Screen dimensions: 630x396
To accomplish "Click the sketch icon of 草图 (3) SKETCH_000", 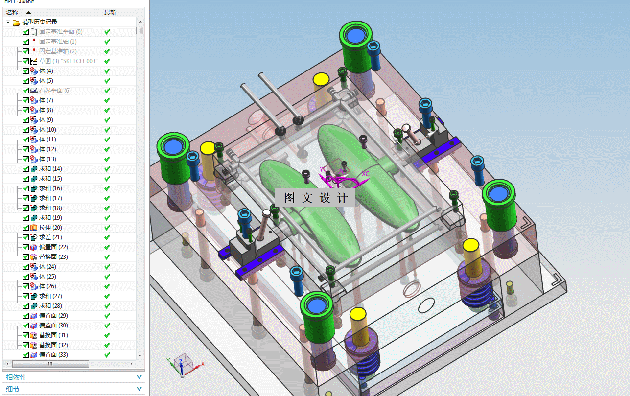I will [x=34, y=61].
